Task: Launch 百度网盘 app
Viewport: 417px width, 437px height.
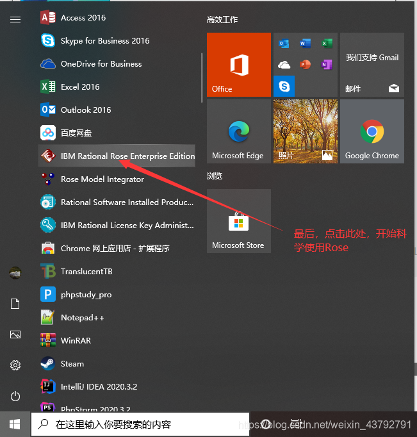Action: 117,133
